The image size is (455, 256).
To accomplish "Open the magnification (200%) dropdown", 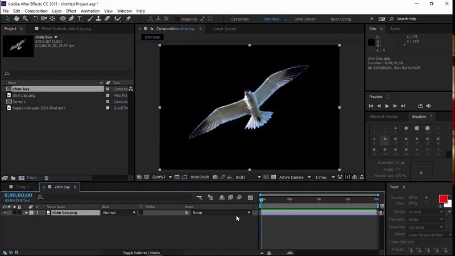I will 162,177.
